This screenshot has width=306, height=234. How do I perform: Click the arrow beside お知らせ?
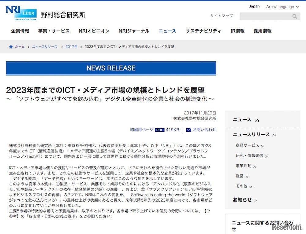click(x=256, y=200)
